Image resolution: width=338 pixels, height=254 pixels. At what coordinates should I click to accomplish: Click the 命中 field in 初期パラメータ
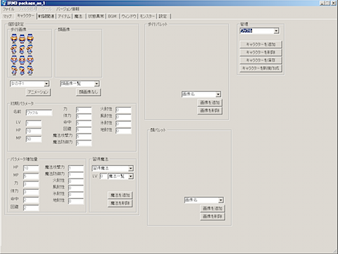pyautogui.click(x=84, y=123)
